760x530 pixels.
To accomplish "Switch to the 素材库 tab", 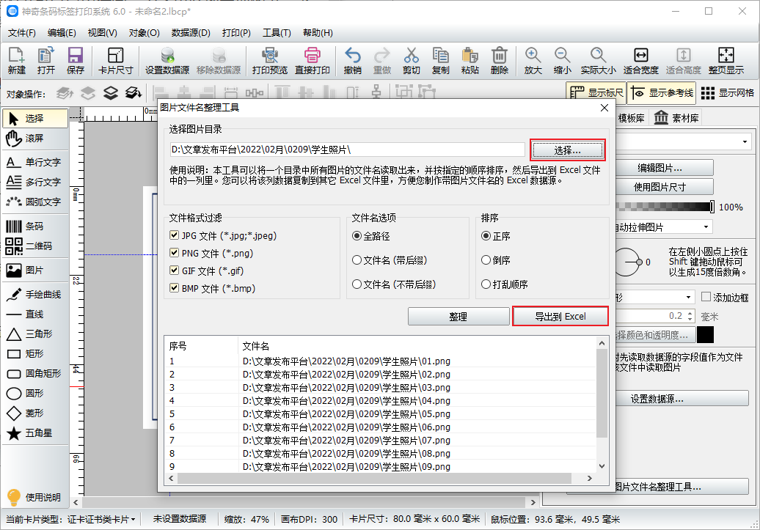I will click(x=676, y=118).
